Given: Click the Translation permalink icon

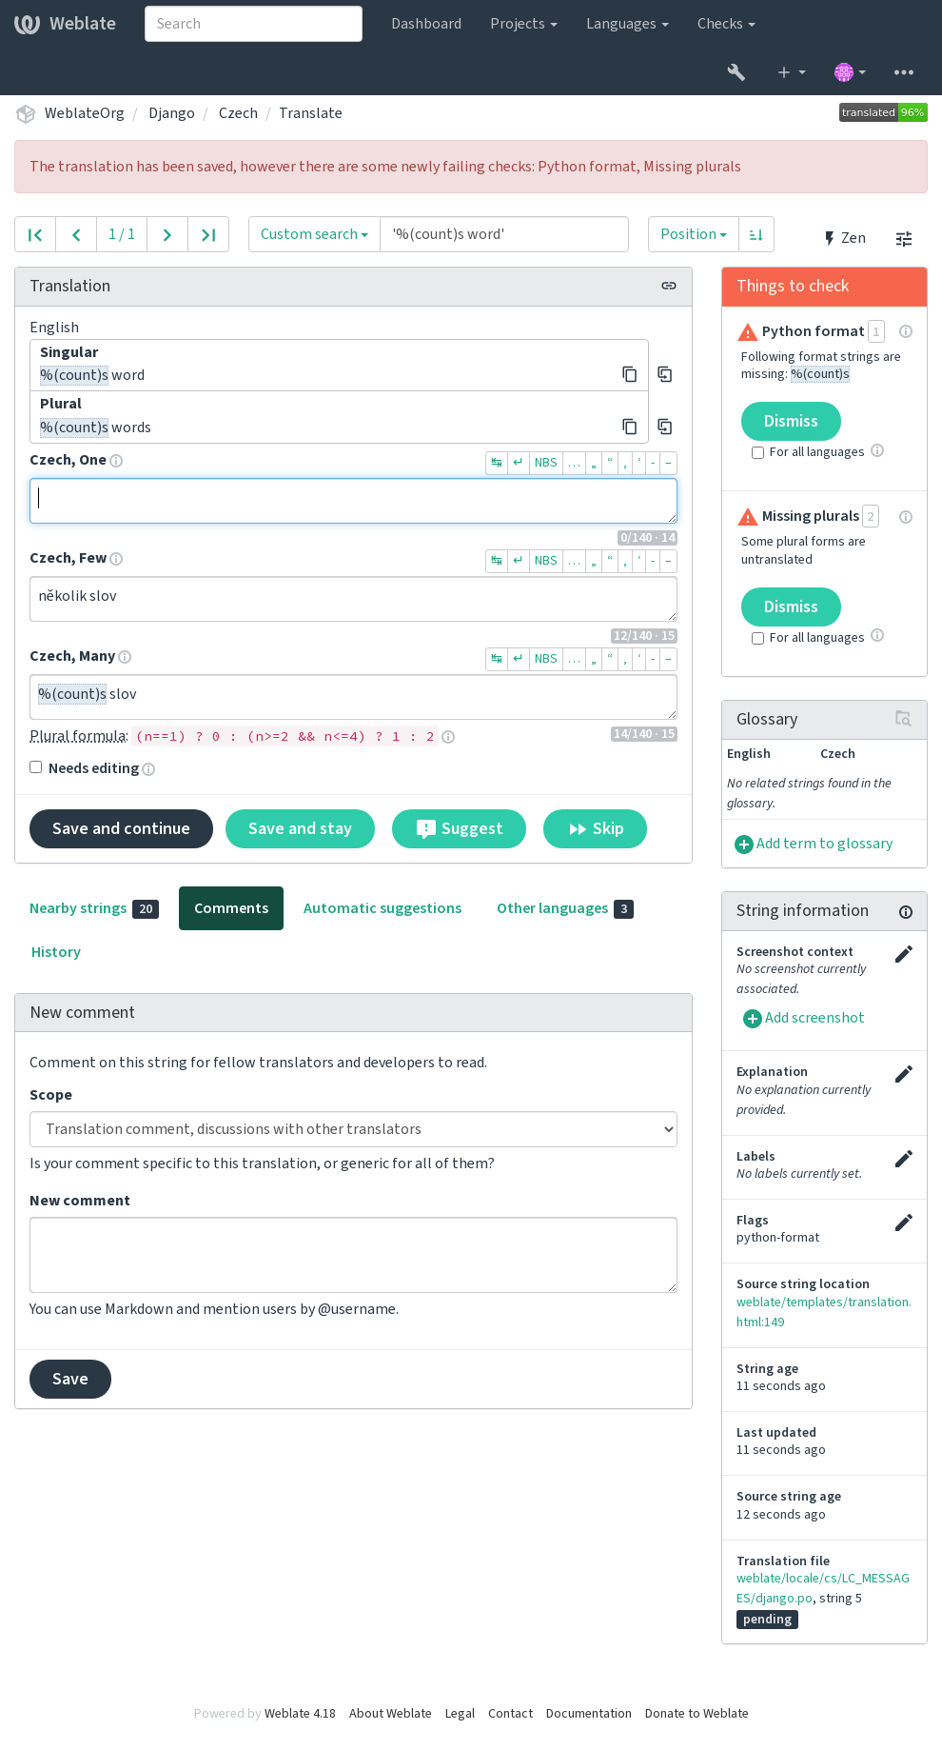Looking at the screenshot, I should coord(669,286).
